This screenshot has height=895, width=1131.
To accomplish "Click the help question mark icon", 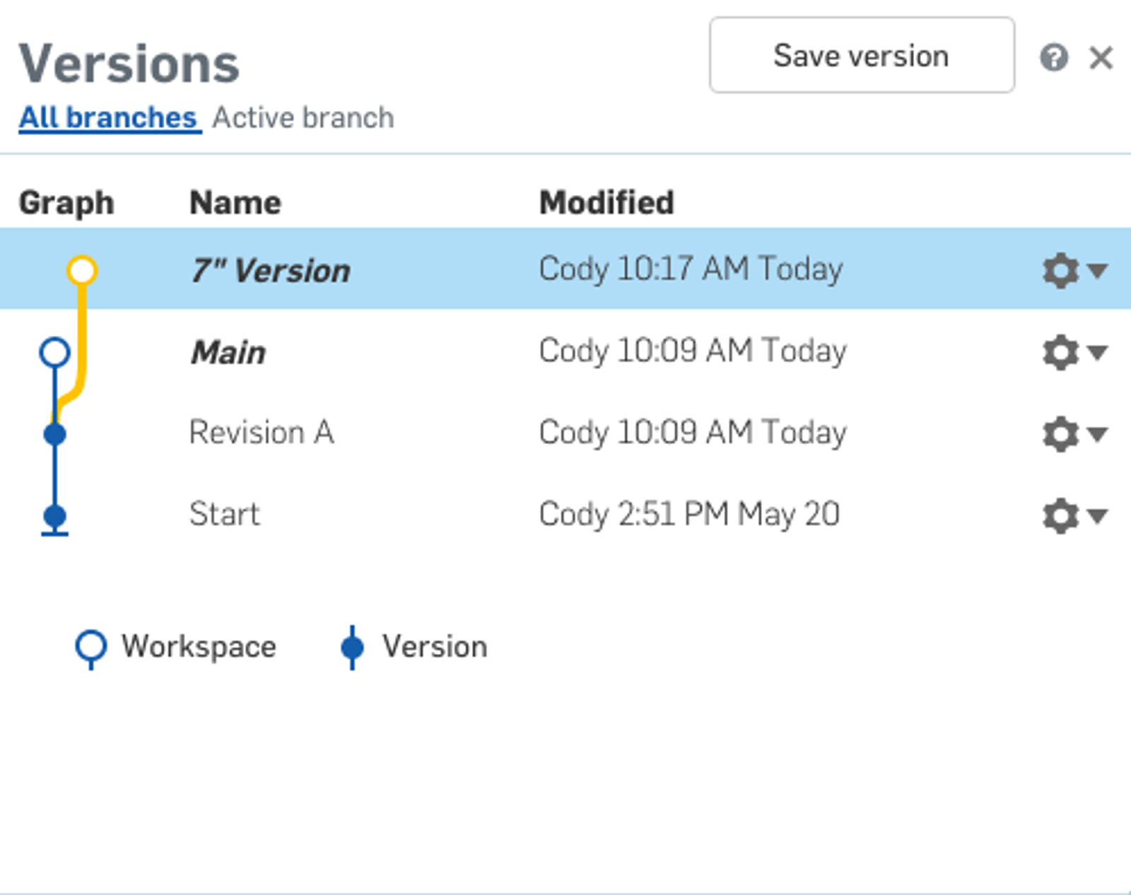I will (1053, 58).
